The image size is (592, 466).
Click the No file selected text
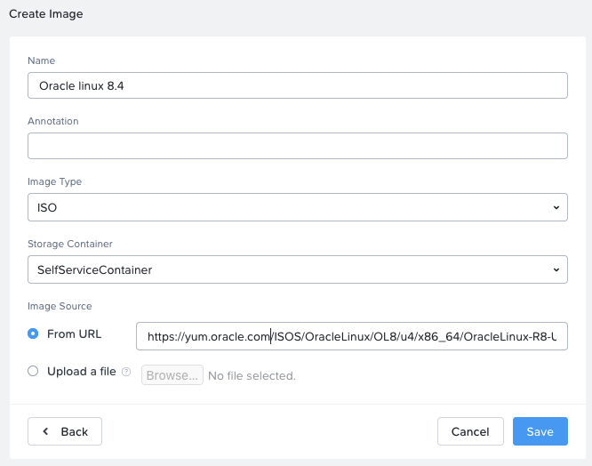point(252,376)
